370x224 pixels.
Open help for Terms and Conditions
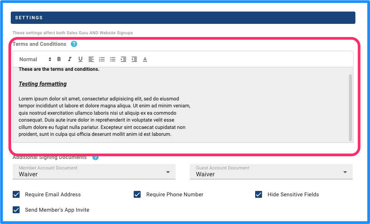pyautogui.click(x=74, y=44)
